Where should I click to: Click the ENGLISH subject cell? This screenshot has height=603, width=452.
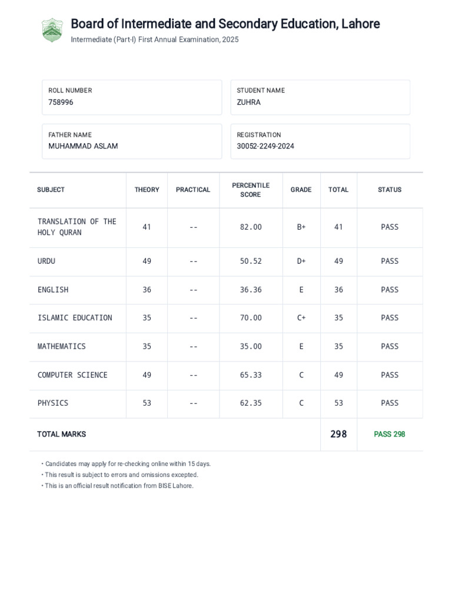tap(53, 290)
